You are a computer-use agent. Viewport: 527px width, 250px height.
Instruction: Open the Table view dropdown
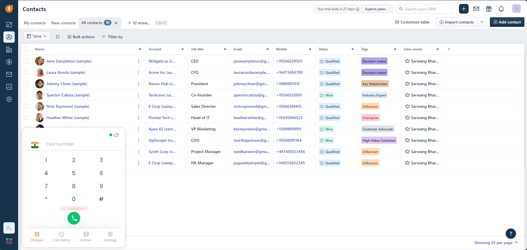[x=37, y=36]
